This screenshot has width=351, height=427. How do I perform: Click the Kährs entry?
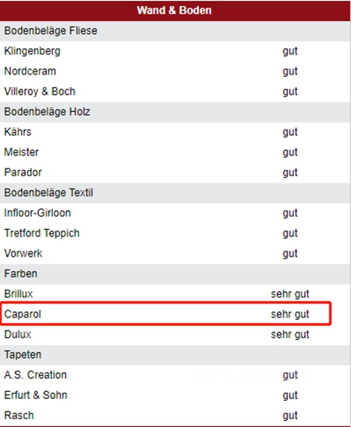click(x=18, y=132)
